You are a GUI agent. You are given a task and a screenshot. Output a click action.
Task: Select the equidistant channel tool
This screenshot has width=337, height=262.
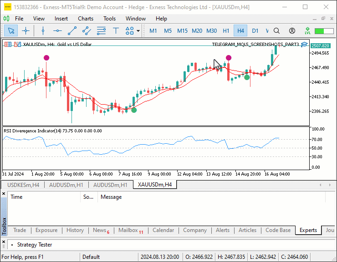point(87,31)
